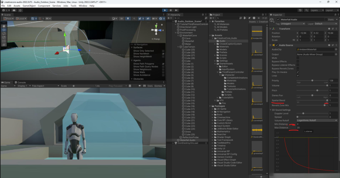
Task: Choose the Rect tool in Scene view
Action: (4, 41)
